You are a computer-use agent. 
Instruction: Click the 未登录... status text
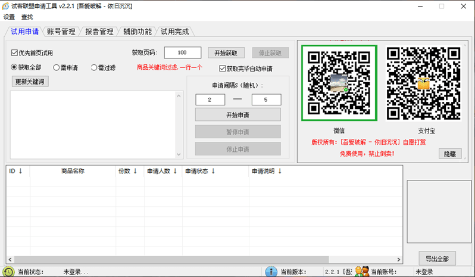coord(76,272)
